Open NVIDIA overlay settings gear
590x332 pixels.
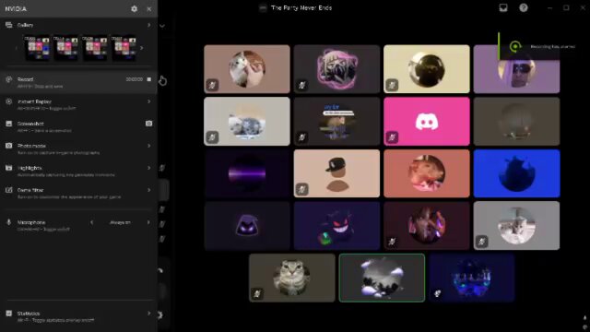point(134,8)
